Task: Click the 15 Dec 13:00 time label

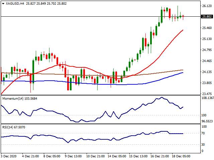Action: 138,156
